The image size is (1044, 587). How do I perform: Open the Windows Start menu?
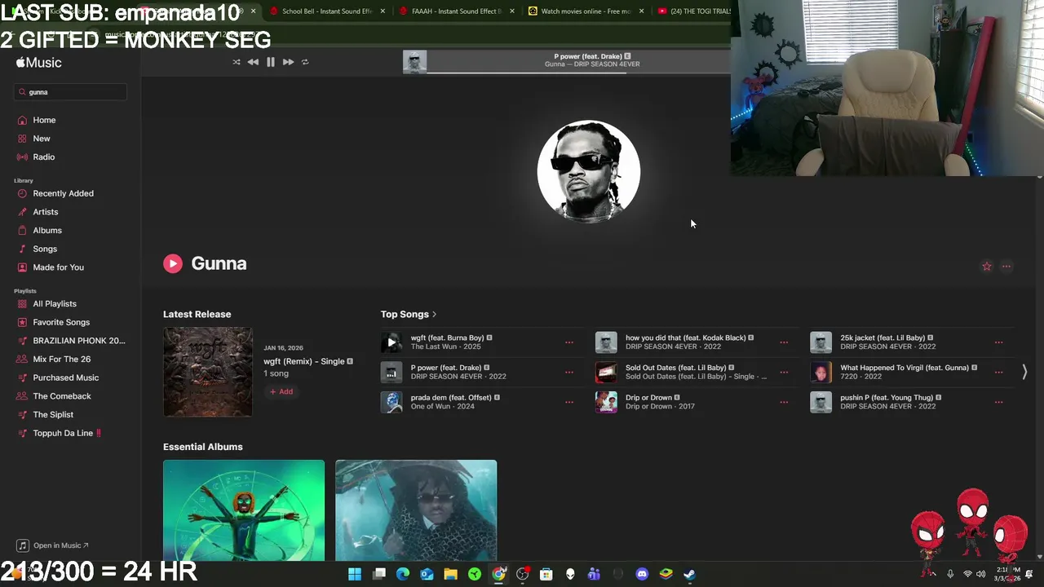355,574
